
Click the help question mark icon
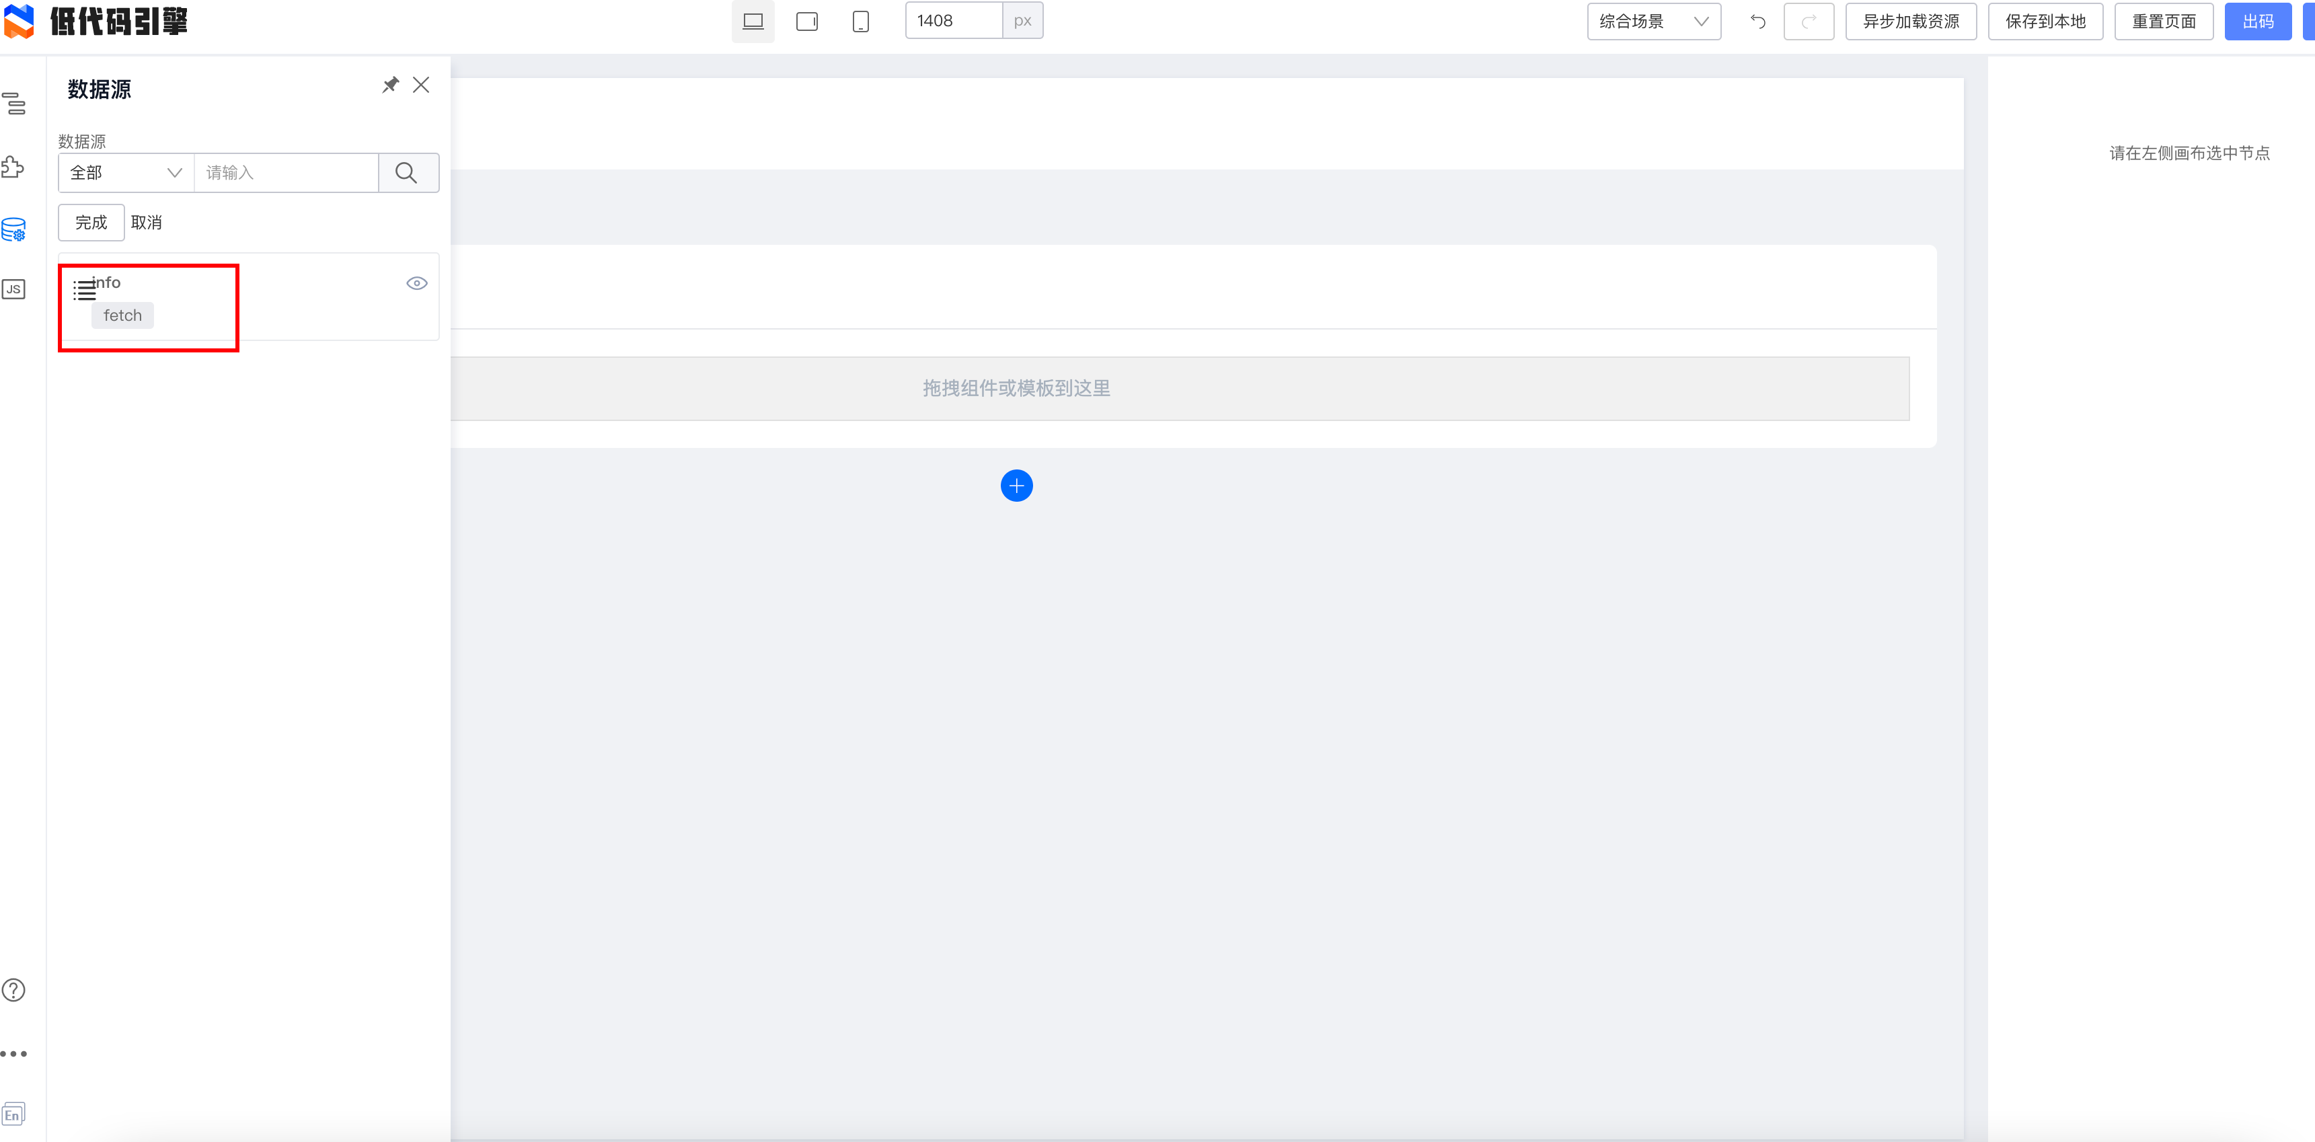click(14, 989)
